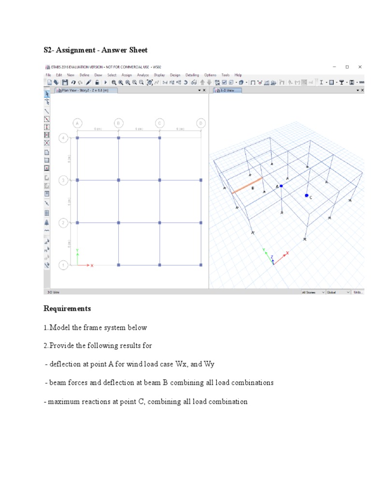Select the Reshape Object tool in sidebar

pyautogui.click(x=47, y=102)
